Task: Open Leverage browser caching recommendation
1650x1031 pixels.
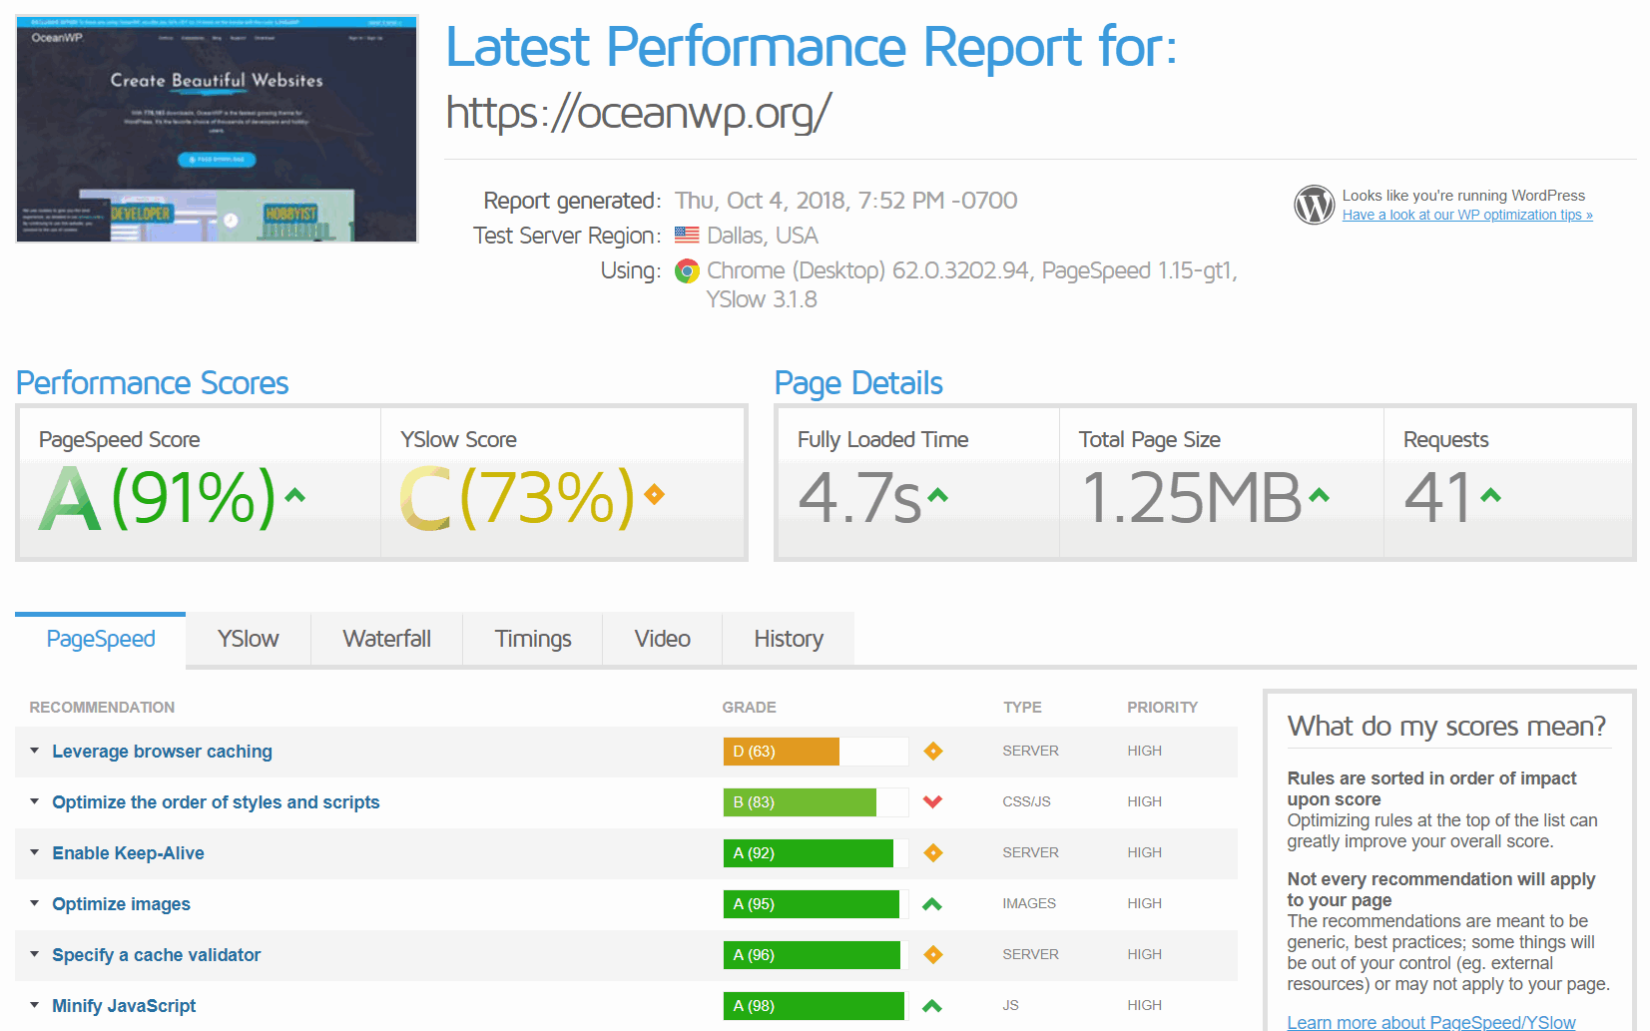Action: (163, 752)
